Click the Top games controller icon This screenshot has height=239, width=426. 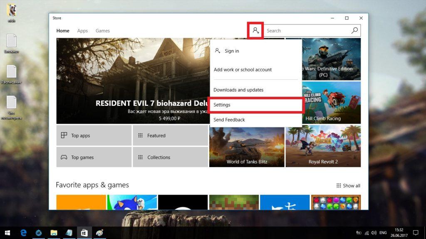coord(64,157)
